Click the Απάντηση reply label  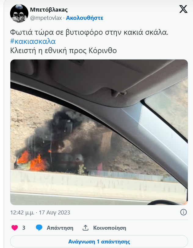(60, 228)
